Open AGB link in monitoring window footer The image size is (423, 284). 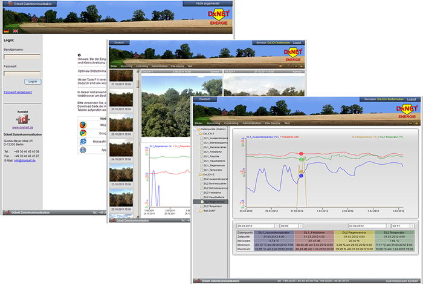[x=389, y=281]
